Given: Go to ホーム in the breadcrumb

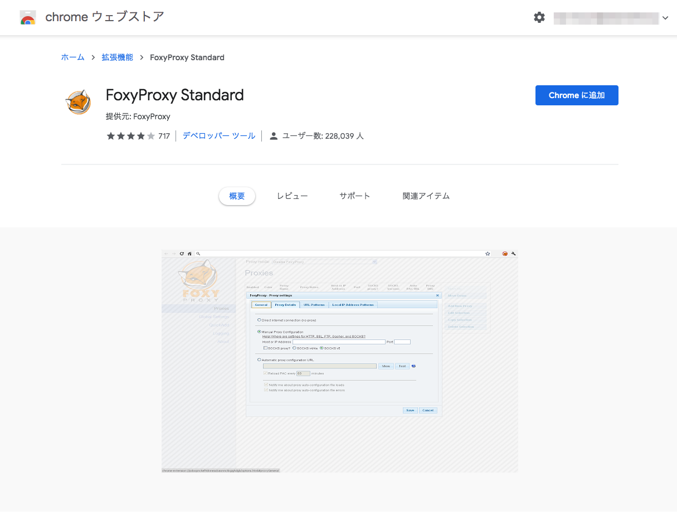Looking at the screenshot, I should pos(72,57).
